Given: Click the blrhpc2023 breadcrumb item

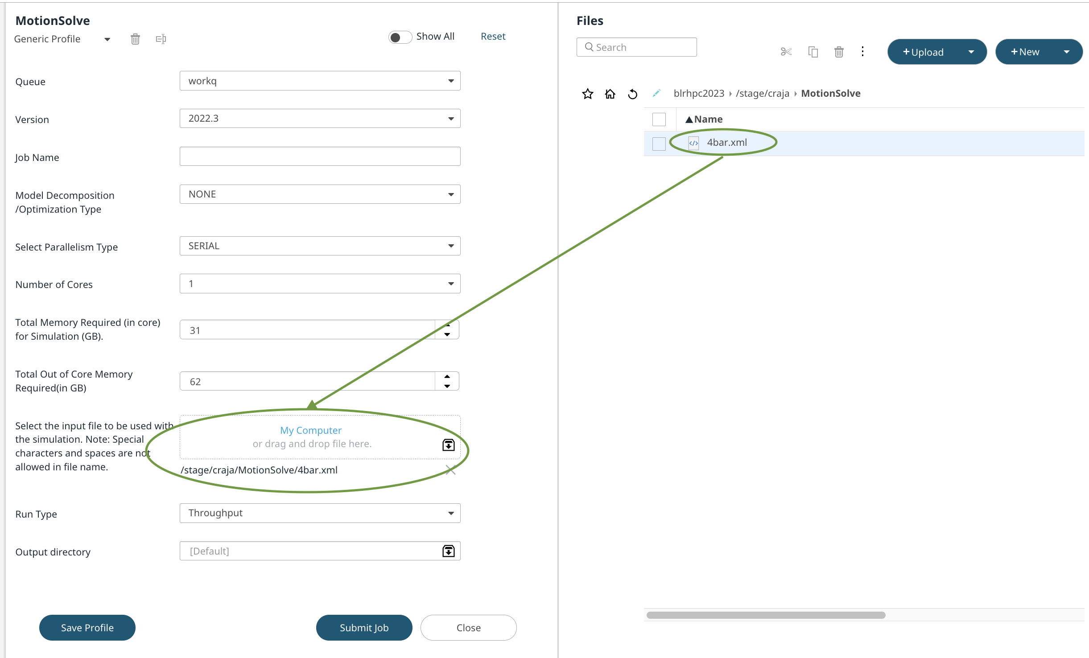Looking at the screenshot, I should tap(698, 94).
